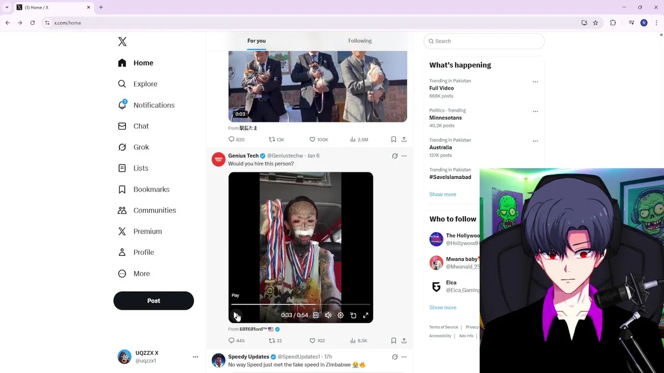Viewport: 664px width, 373px height.
Task: Select the For you tab
Action: click(256, 41)
